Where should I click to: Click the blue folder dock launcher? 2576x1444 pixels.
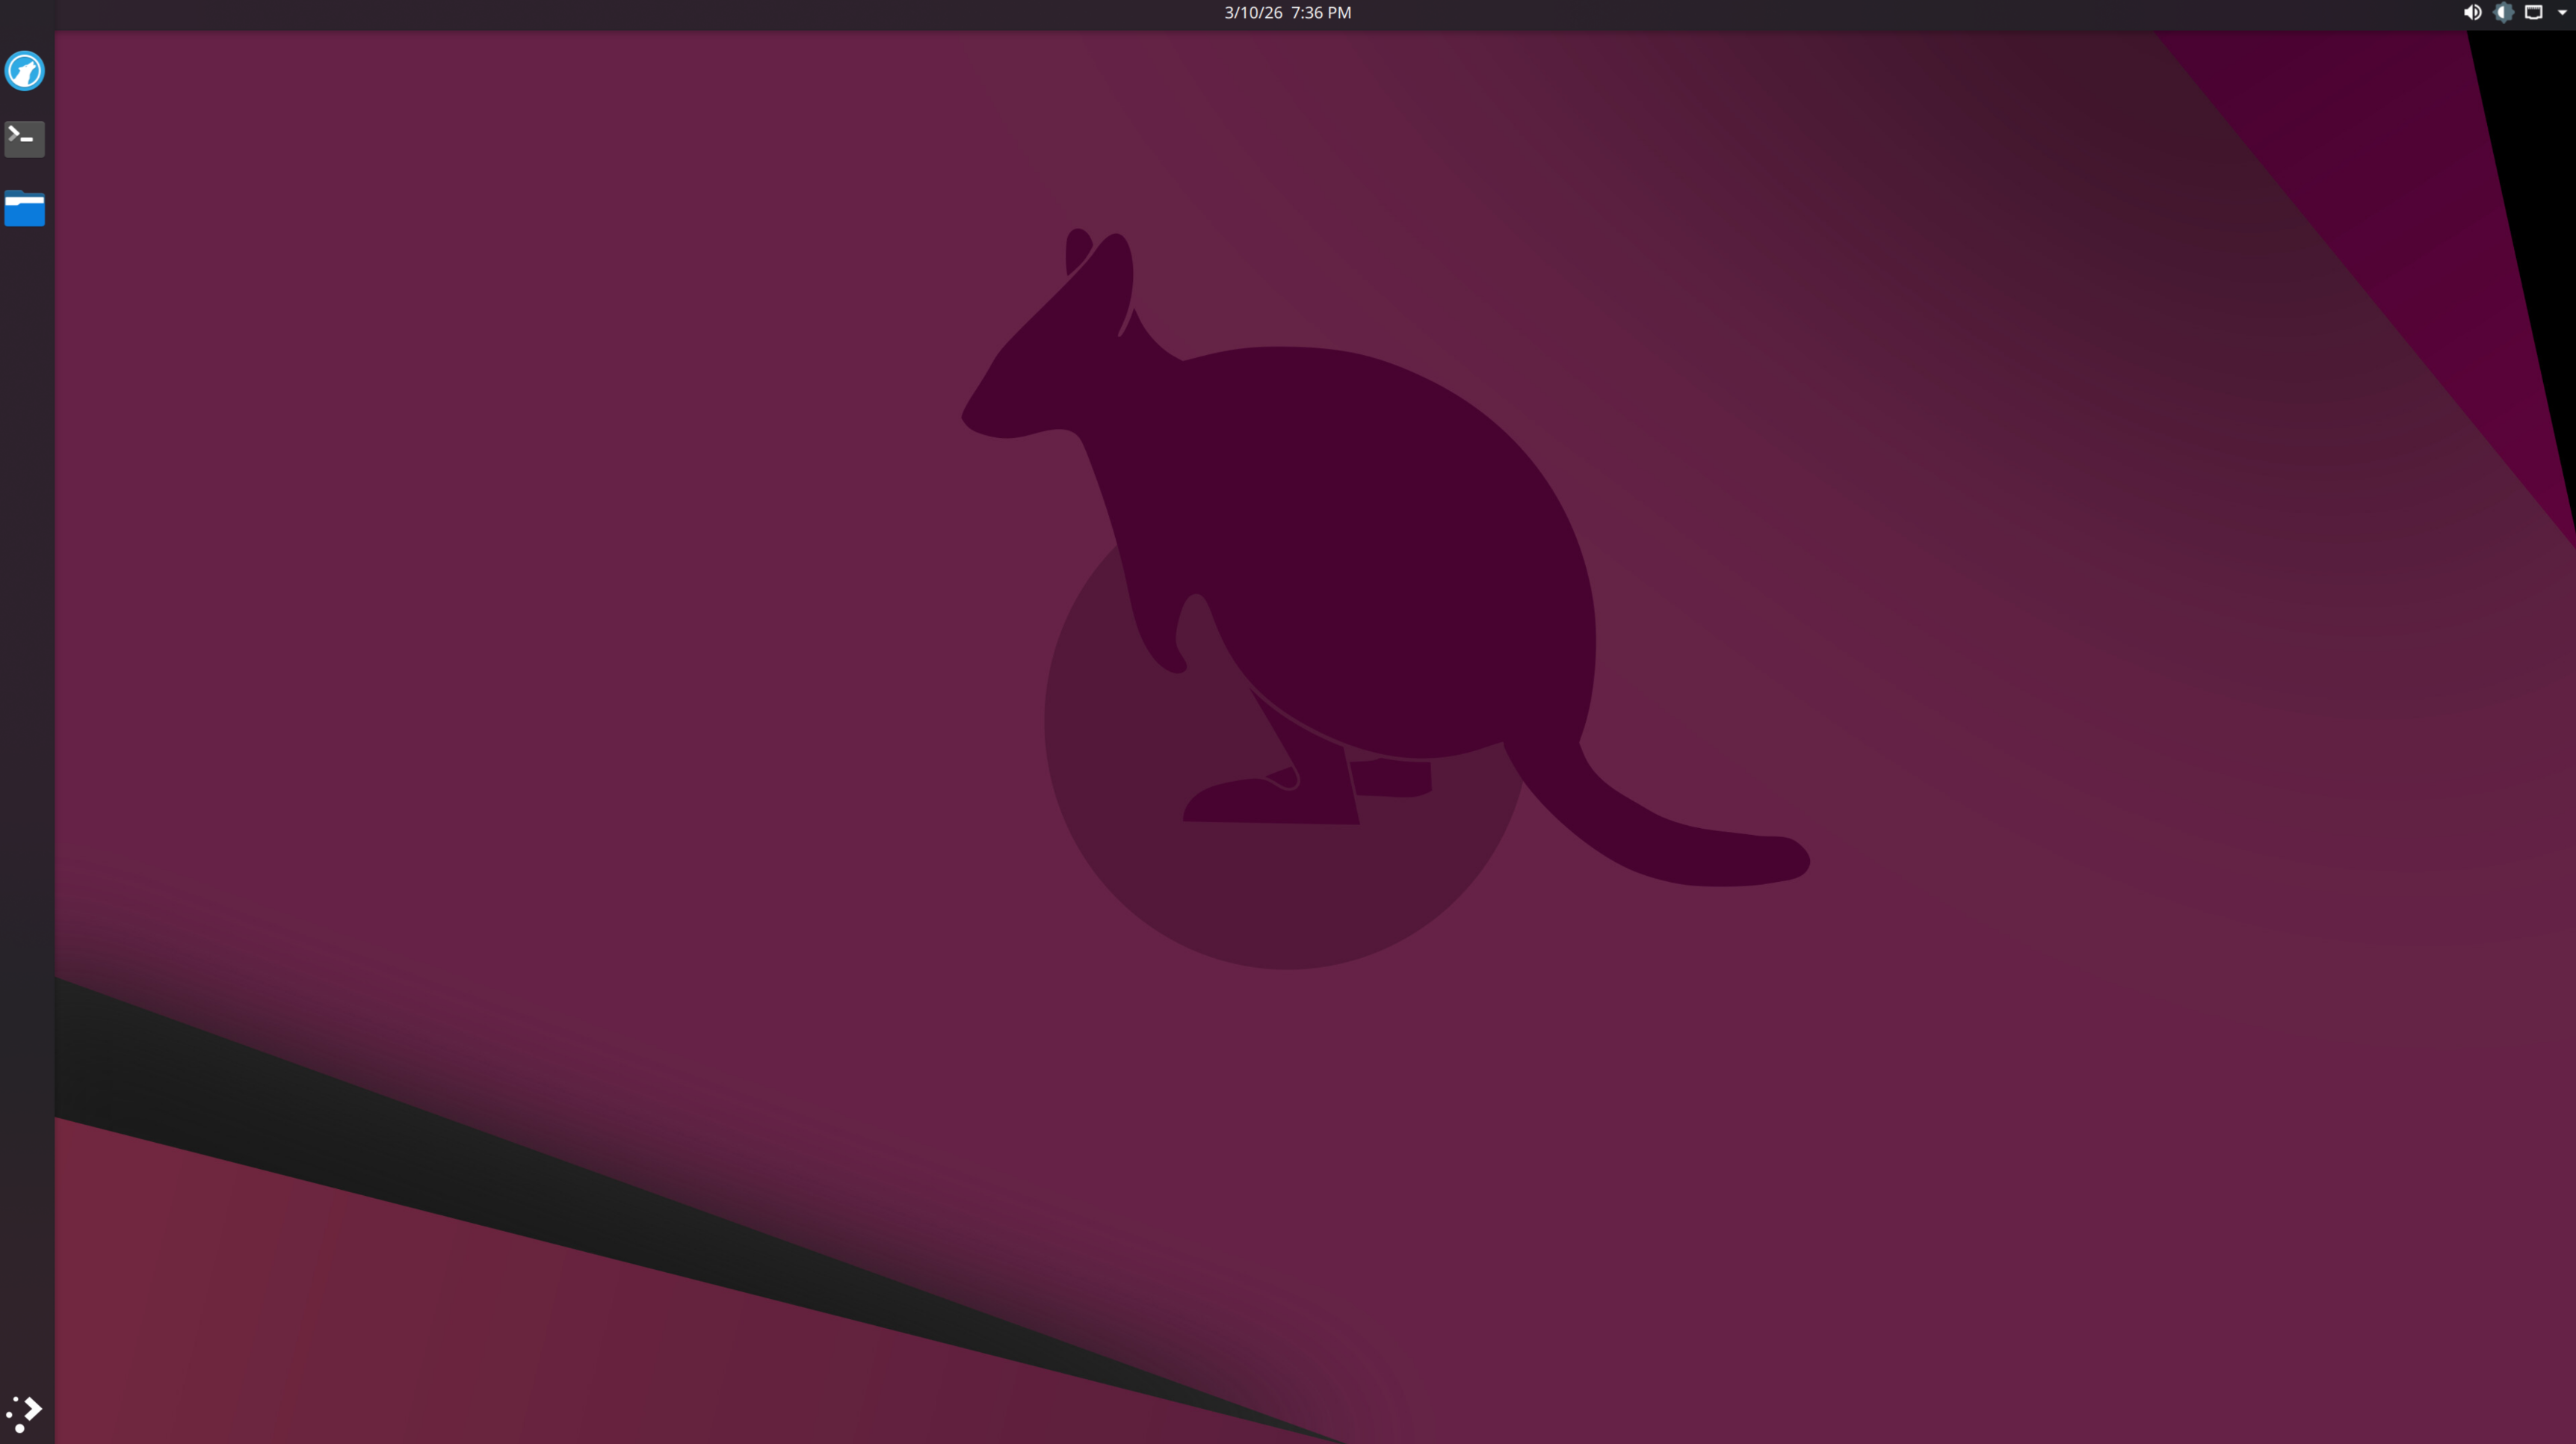25,208
